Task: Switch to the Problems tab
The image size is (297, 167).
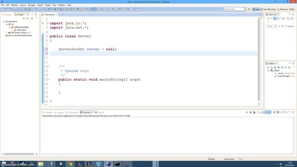Action: click(x=47, y=112)
